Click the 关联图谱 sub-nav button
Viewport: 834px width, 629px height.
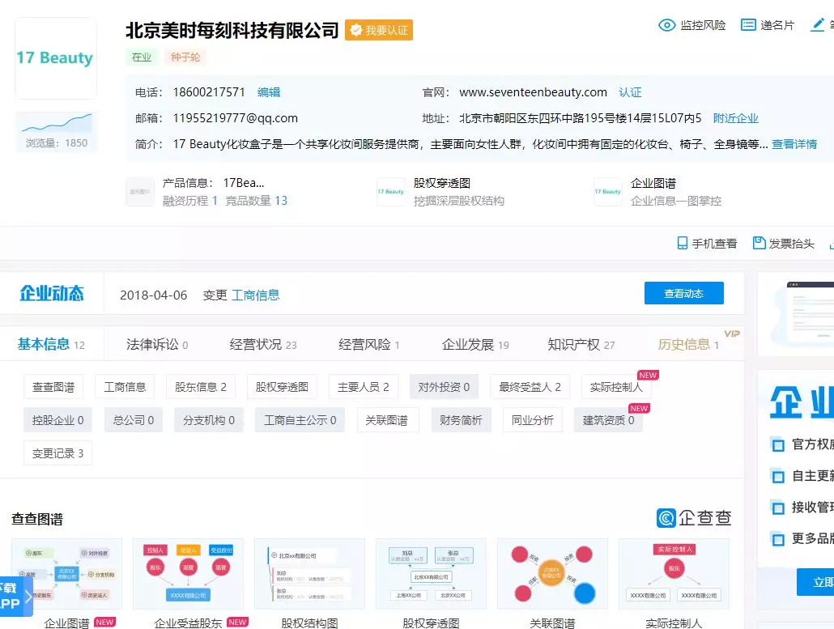point(387,420)
